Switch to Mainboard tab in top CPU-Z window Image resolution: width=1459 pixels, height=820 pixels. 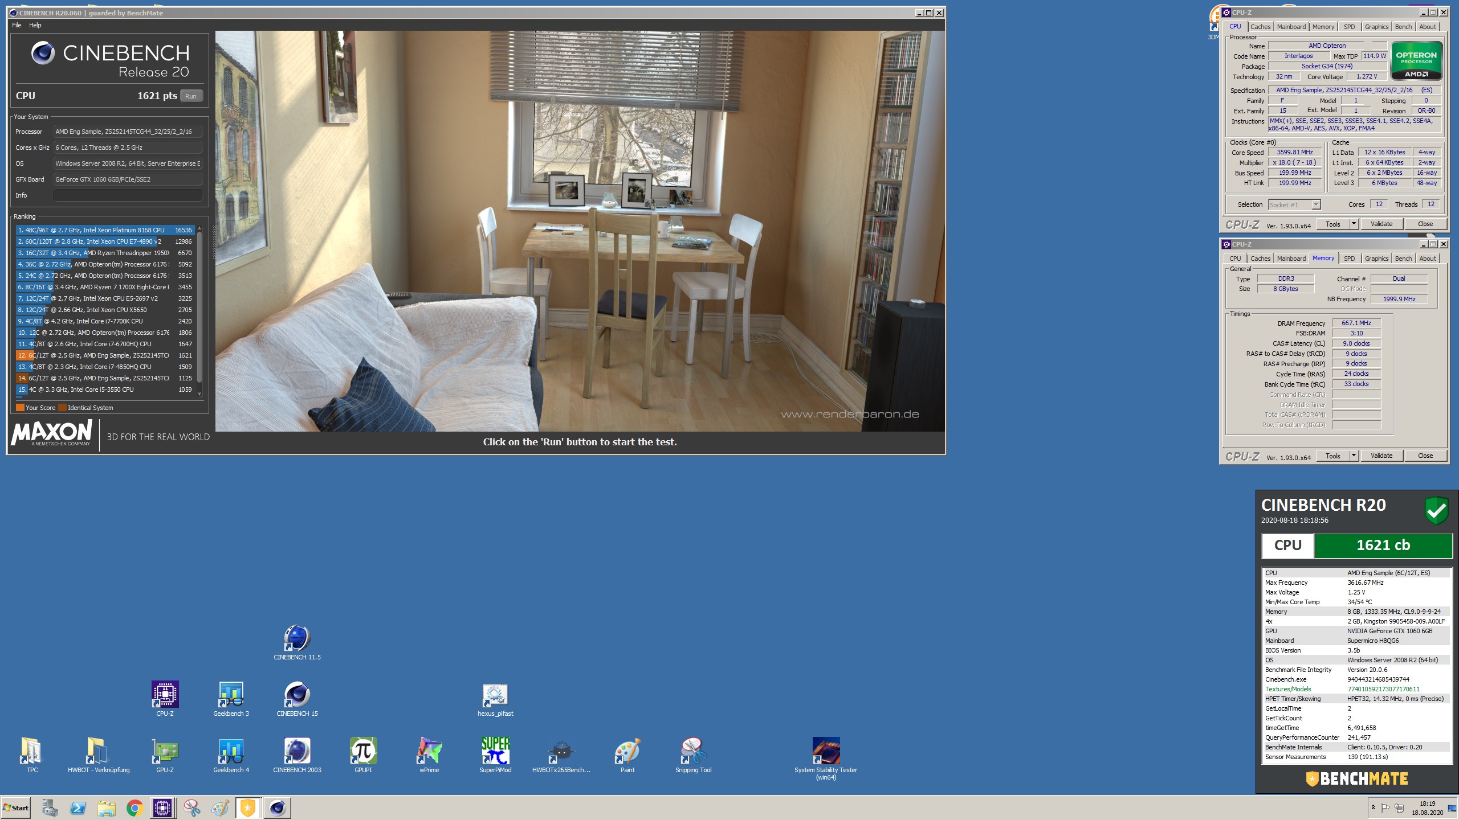(x=1291, y=27)
